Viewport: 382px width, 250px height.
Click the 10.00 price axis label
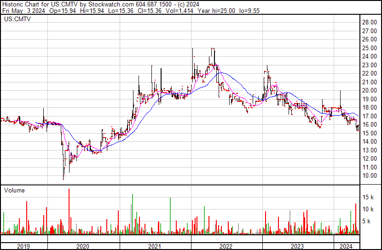[x=370, y=176]
